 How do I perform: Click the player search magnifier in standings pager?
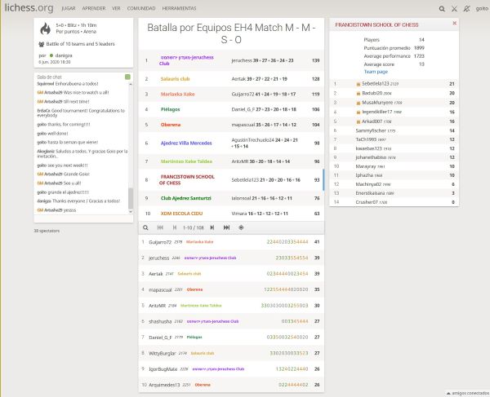(x=146, y=227)
